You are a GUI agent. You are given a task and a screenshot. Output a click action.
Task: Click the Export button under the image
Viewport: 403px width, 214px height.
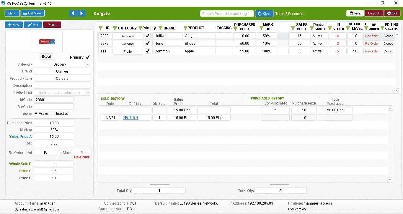coord(47,57)
